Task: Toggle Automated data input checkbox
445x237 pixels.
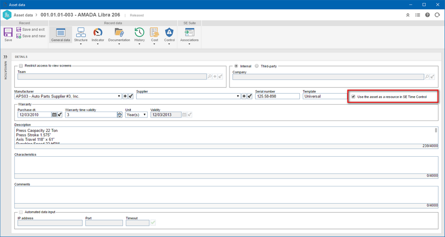Action: pyautogui.click(x=21, y=212)
